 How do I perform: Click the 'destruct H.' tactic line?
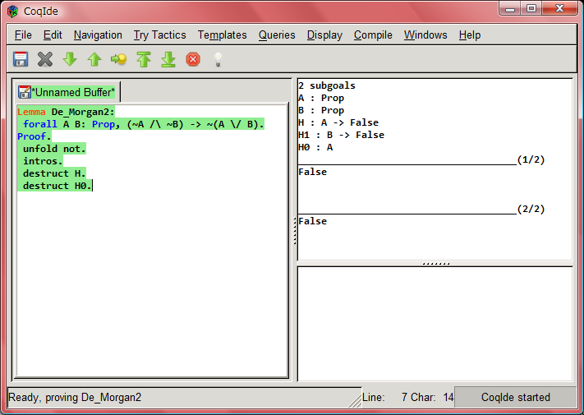[54, 173]
